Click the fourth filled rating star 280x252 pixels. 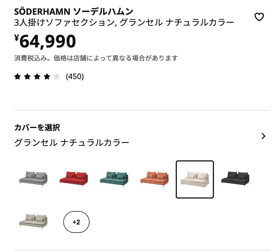[47, 77]
